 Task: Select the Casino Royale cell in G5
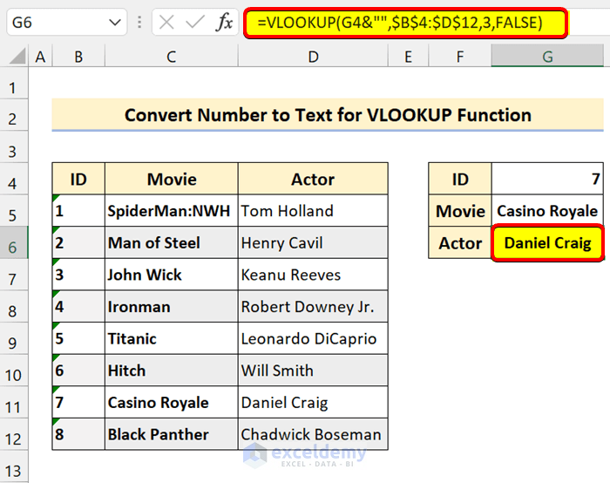coord(548,211)
